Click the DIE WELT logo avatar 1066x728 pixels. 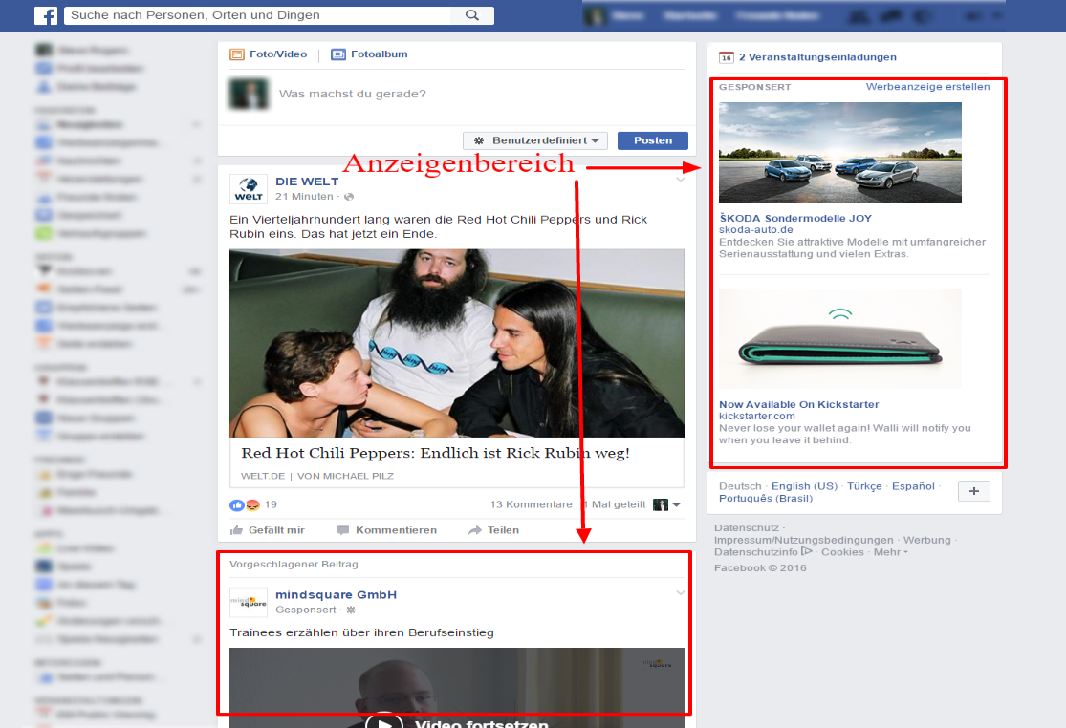click(x=249, y=189)
